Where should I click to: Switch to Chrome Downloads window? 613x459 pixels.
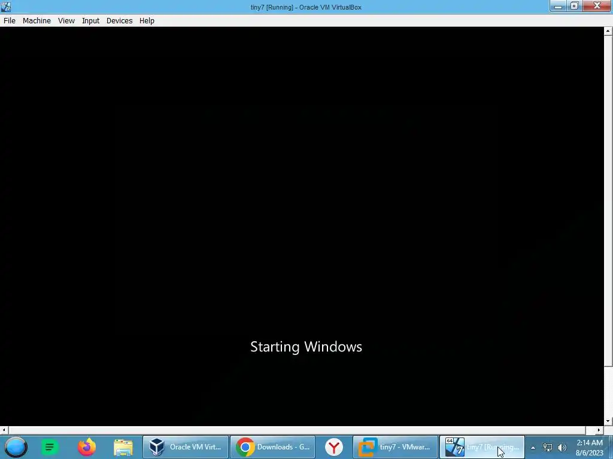coord(273,447)
